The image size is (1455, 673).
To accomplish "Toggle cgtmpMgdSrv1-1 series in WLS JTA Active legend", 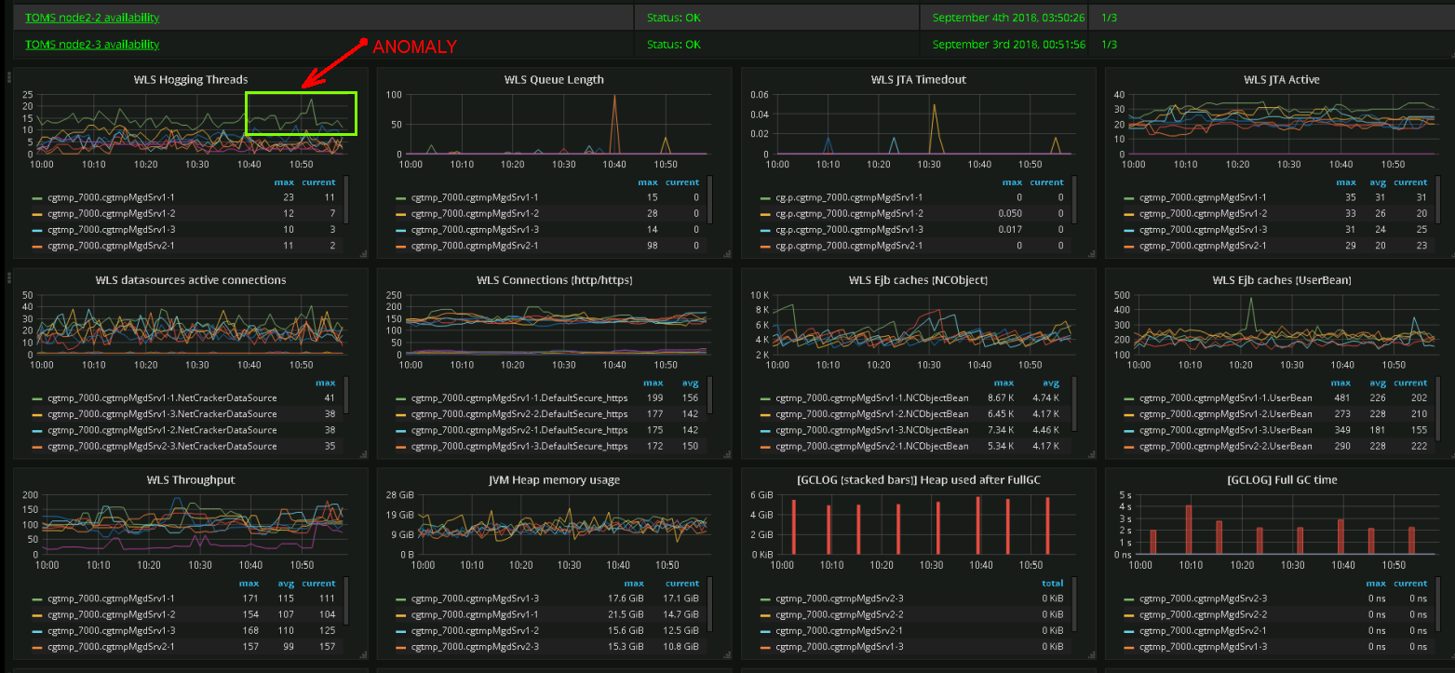I will (1203, 197).
